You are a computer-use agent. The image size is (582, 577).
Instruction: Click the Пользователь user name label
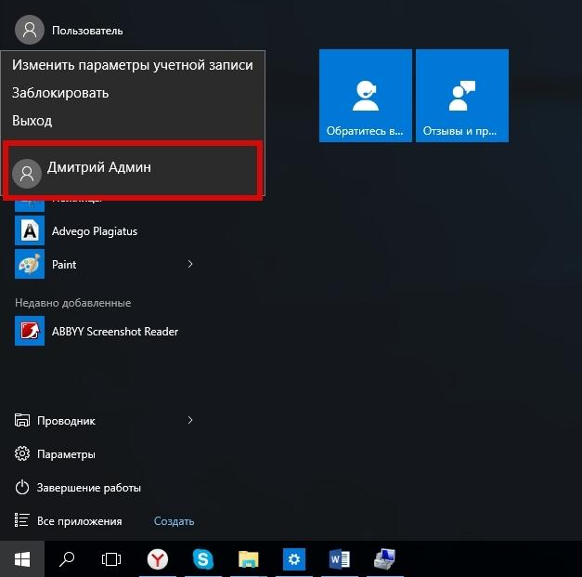tap(87, 31)
